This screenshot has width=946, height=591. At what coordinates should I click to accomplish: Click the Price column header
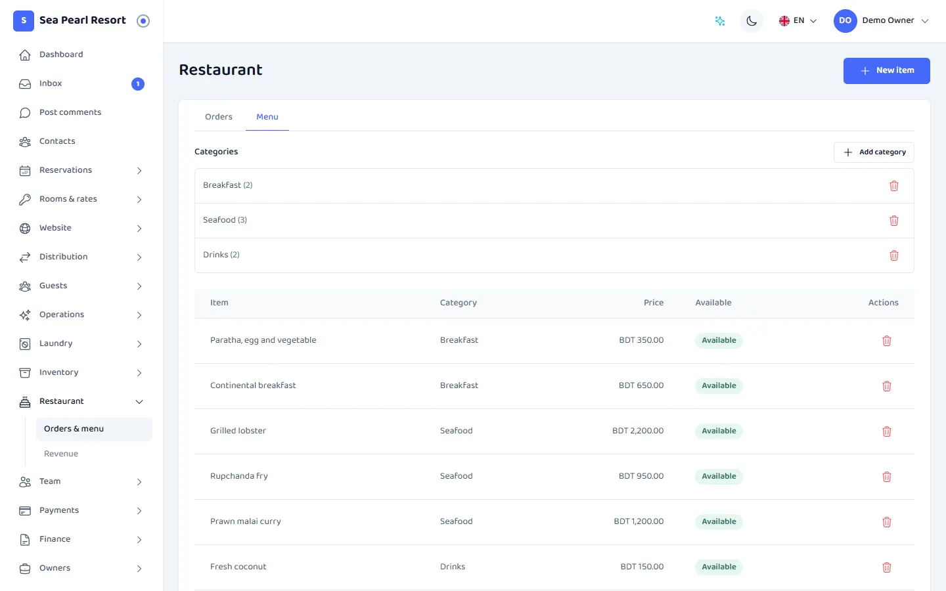point(654,303)
